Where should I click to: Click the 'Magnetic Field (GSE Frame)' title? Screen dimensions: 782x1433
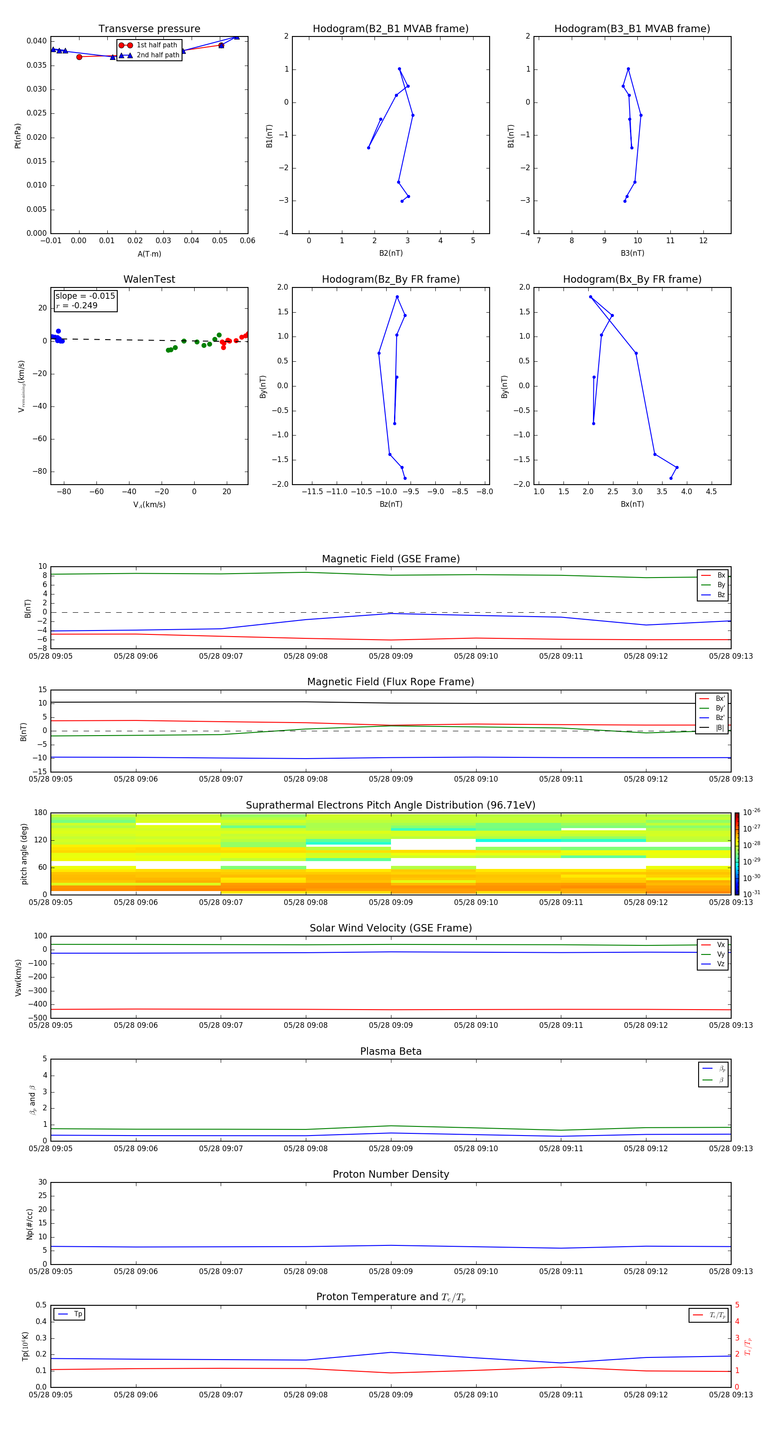point(391,559)
